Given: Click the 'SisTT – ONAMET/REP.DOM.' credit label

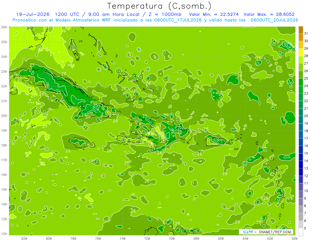Looking at the screenshot, I should tap(266, 232).
